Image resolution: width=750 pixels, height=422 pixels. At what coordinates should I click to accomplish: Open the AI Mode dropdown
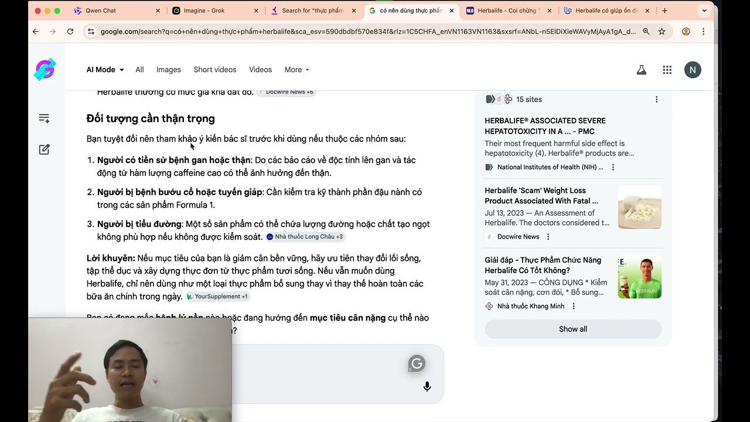pos(105,70)
